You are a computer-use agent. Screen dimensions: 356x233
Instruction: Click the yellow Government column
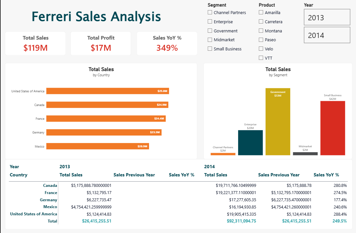coord(278,122)
